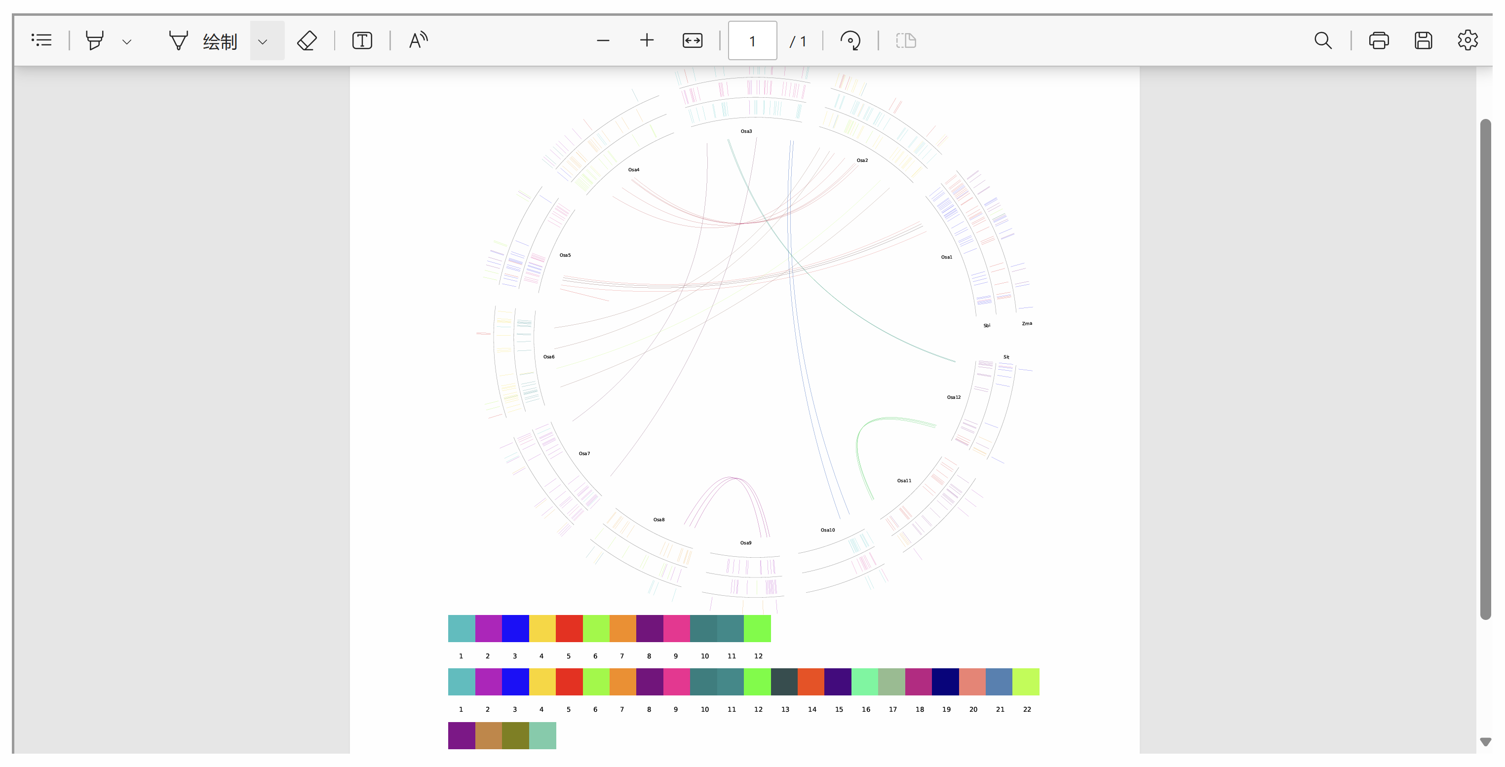Viewport: 1505px width, 767px height.
Task: Click the vertical scrollbar thumb
Action: pyautogui.click(x=1486, y=369)
